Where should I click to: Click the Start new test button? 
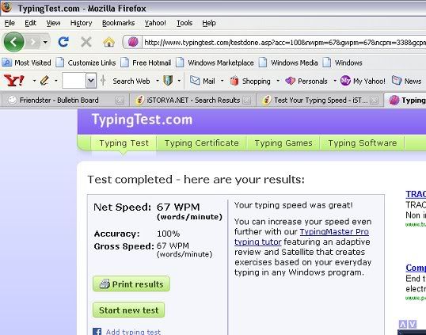click(129, 310)
